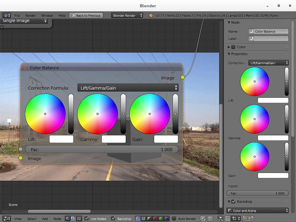Expand the Color panel
The image size is (296, 222).
(x=229, y=47)
